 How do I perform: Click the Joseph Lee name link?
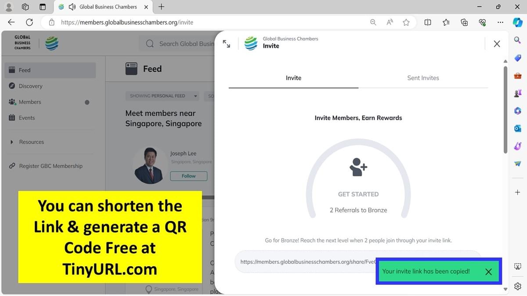(x=183, y=153)
